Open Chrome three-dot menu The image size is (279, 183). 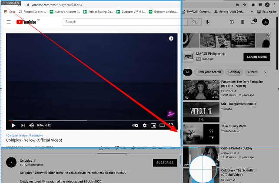(x=274, y=5)
